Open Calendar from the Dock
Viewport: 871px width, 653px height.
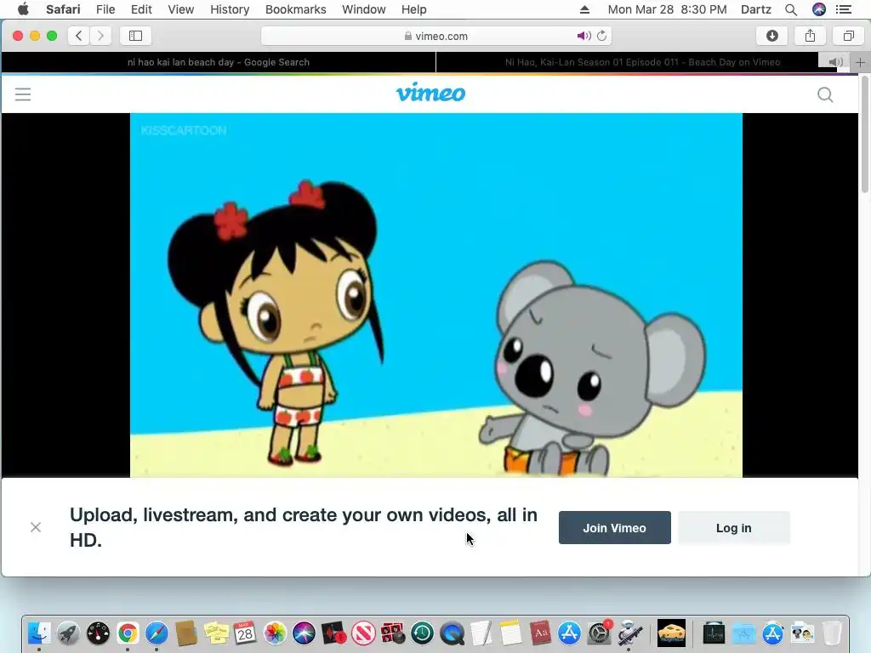tap(245, 633)
